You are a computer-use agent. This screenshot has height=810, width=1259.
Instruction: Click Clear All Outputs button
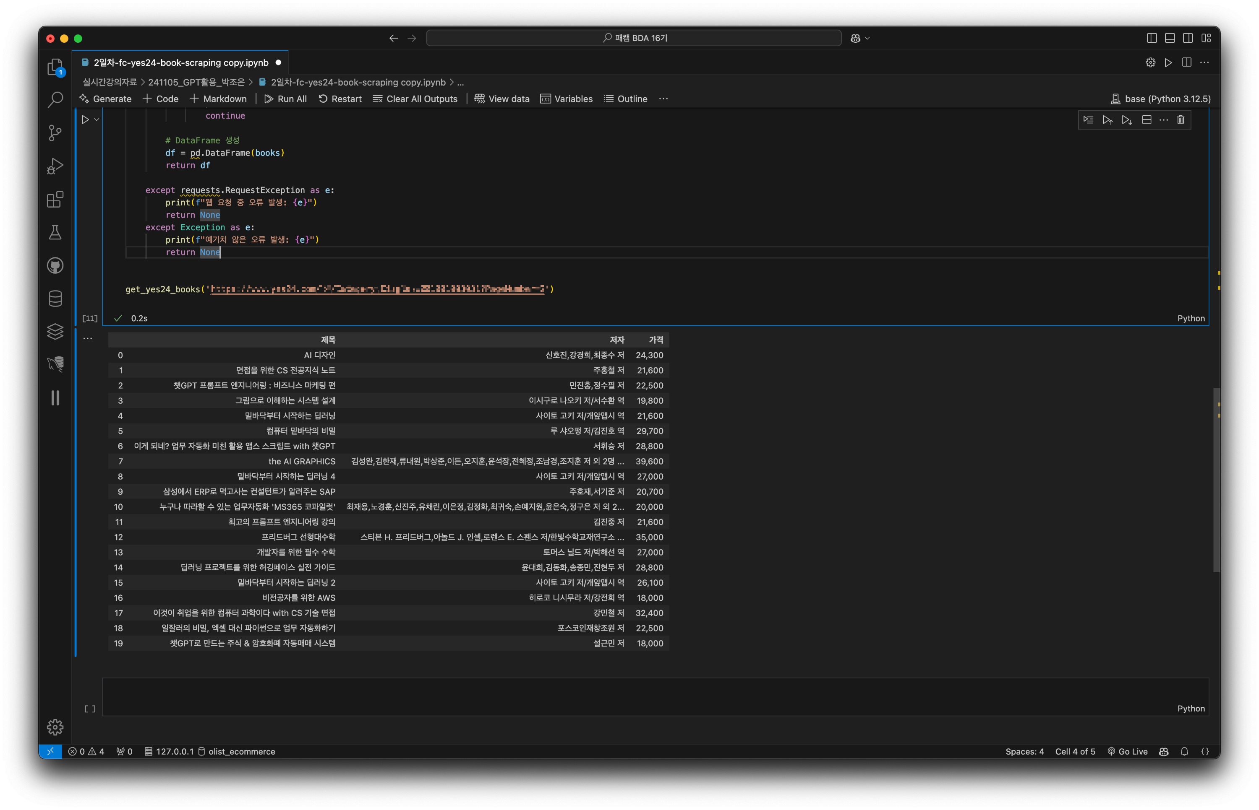415,99
